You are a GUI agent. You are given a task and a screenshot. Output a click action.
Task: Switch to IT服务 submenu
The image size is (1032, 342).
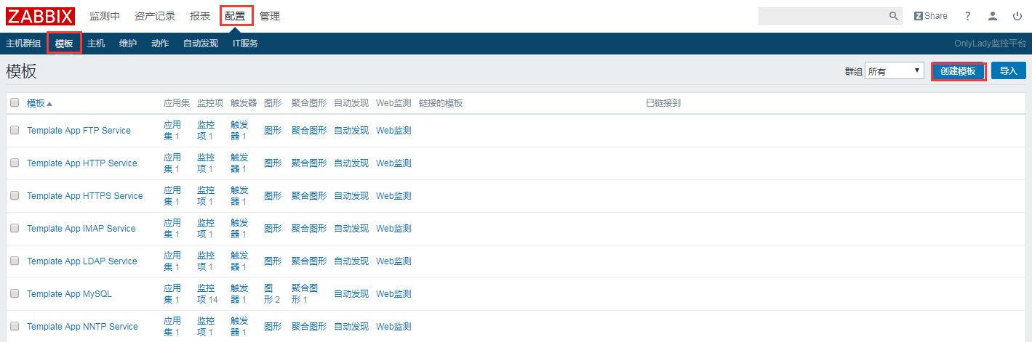245,44
